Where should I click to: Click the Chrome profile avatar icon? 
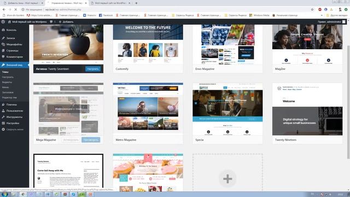pyautogui.click(x=340, y=10)
